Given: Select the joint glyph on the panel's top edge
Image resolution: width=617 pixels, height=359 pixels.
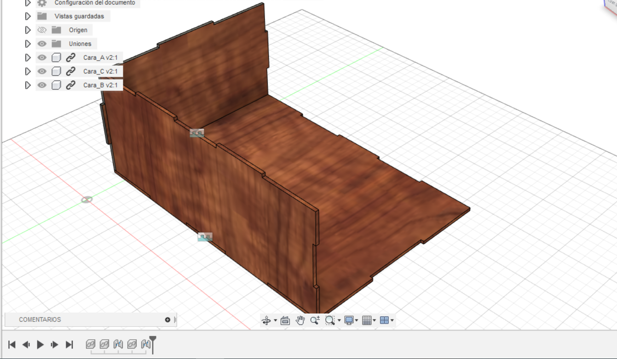Looking at the screenshot, I should point(197,133).
